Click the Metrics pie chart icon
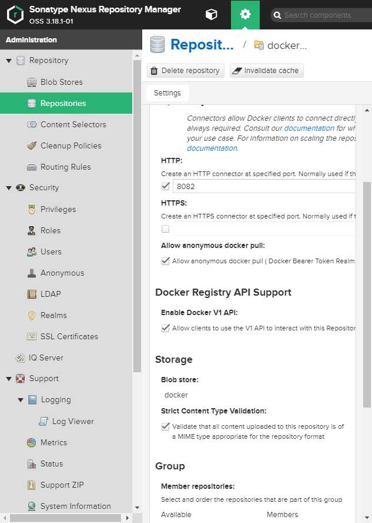Image resolution: width=372 pixels, height=523 pixels. (32, 443)
